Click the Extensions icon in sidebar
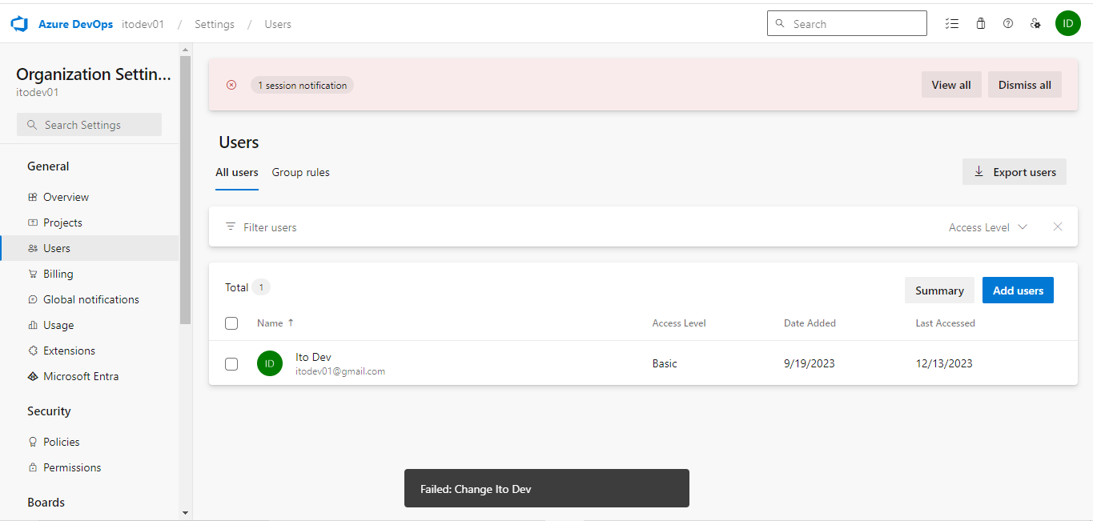Screen dimensions: 1093x521 [33, 351]
